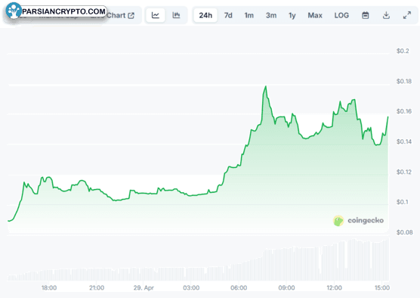Download the chart data
This screenshot has width=420, height=298.
click(x=386, y=15)
